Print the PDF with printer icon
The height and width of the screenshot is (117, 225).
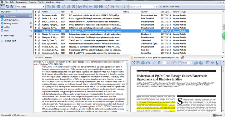[x=143, y=63]
